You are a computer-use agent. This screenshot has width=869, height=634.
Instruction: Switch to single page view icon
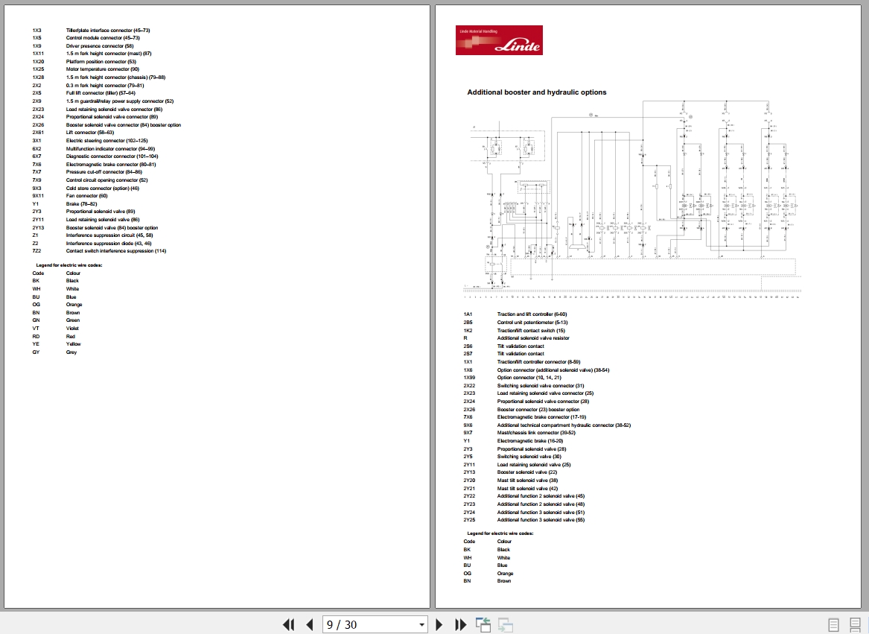pos(833,624)
